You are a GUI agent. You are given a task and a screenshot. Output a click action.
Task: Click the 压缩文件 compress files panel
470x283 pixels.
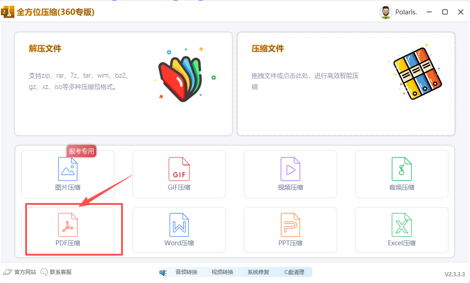click(x=347, y=83)
